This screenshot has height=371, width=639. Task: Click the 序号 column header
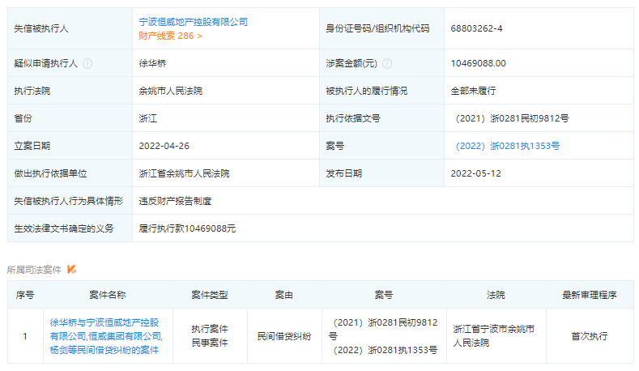tap(25, 295)
